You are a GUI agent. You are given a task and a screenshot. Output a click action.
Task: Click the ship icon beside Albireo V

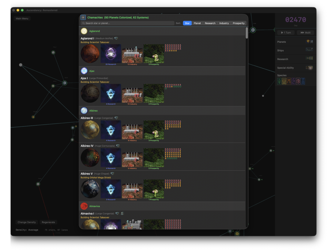pyautogui.click(x=112, y=173)
